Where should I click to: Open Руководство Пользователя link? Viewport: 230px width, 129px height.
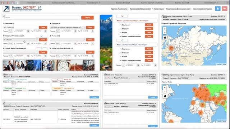141,9
